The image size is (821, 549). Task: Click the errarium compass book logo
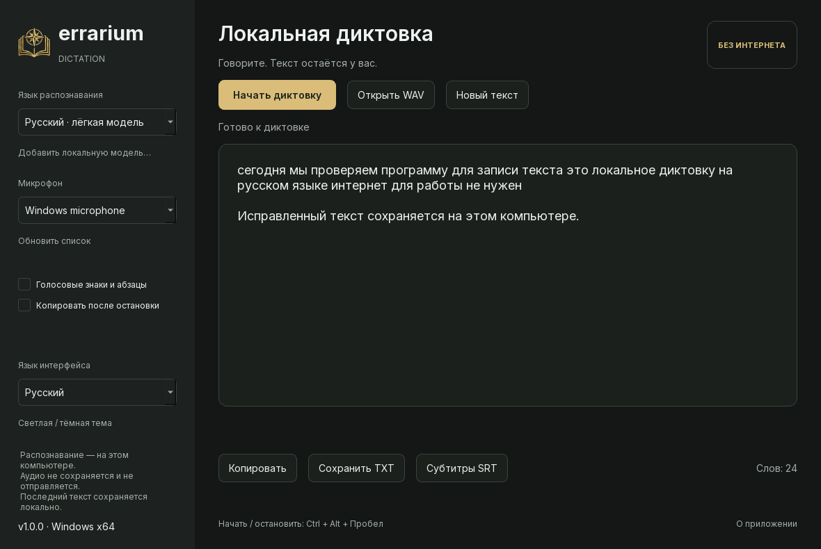(34, 43)
